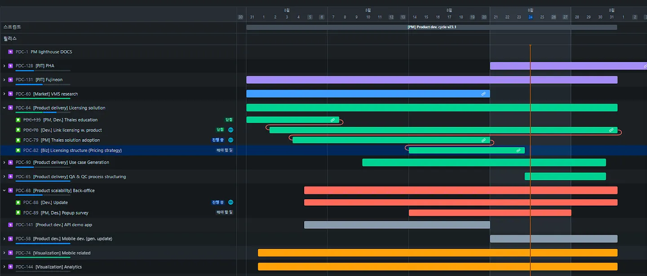Click the epic icon for PDC-141 API demo app
Image resolution: width=647 pixels, height=276 pixels.
pos(10,225)
